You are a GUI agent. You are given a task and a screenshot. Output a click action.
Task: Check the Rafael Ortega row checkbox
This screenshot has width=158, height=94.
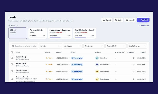(12, 64)
